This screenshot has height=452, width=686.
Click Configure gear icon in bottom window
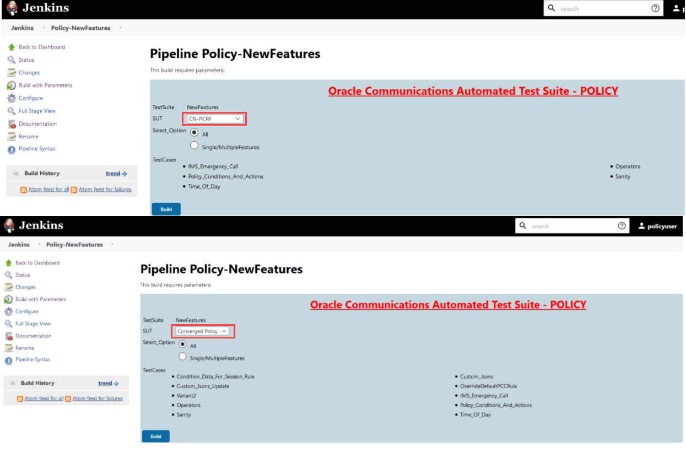(9, 311)
